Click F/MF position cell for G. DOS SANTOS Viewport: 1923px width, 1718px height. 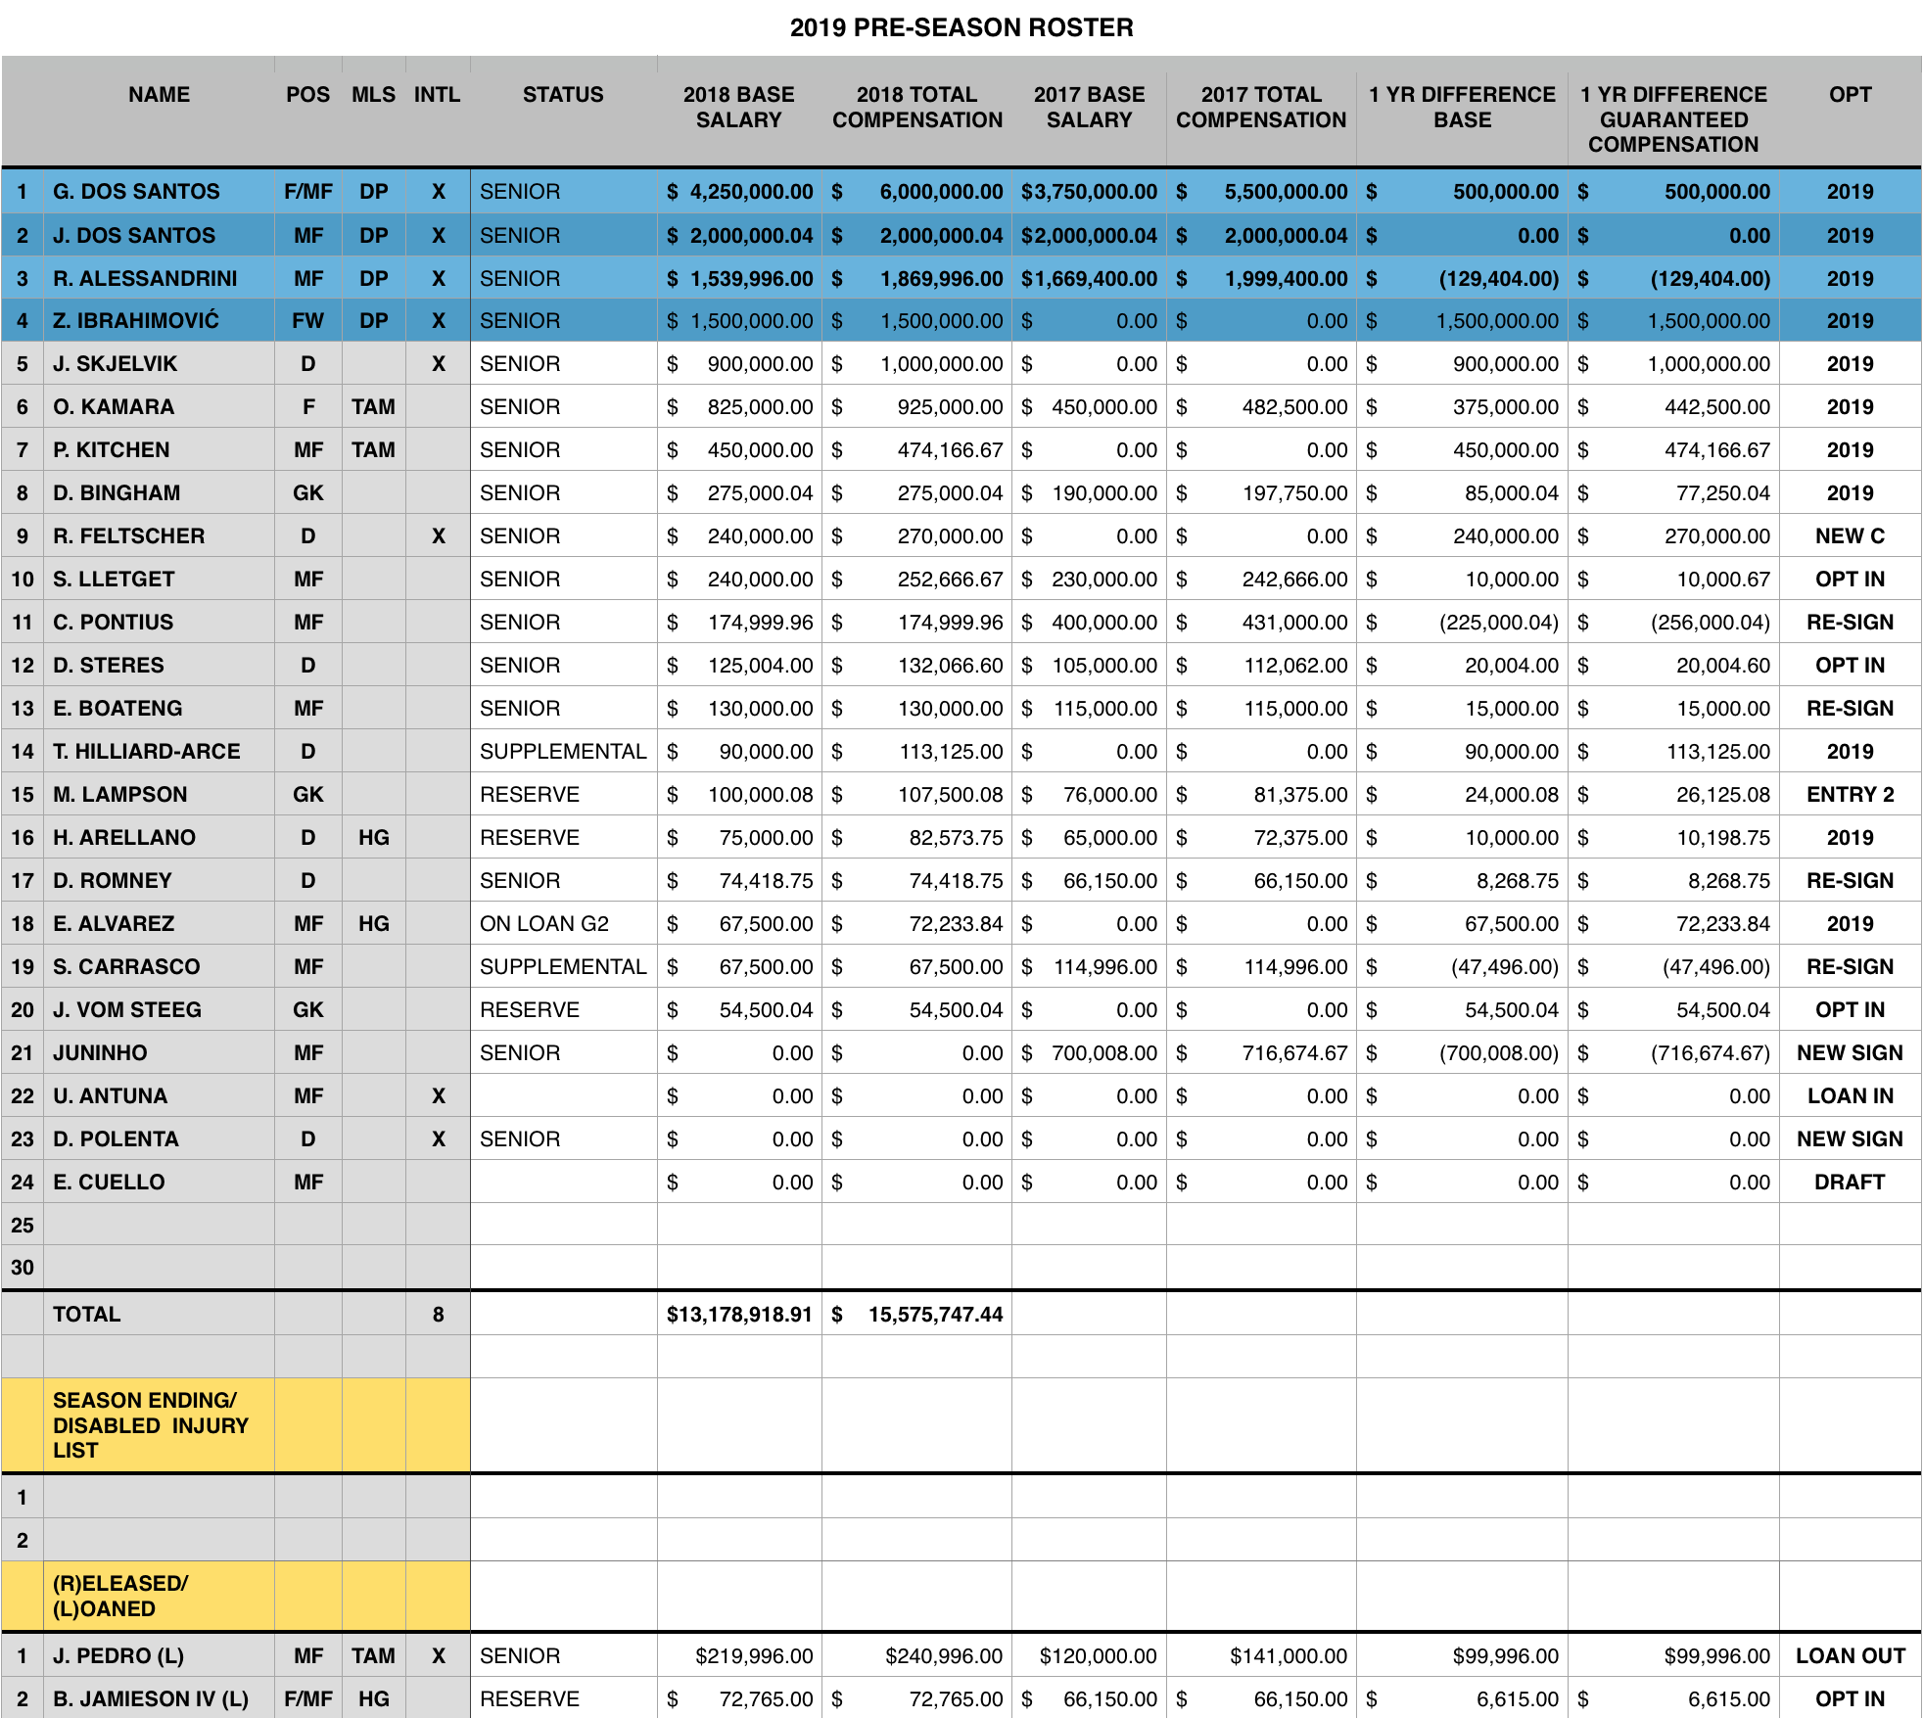[x=308, y=192]
